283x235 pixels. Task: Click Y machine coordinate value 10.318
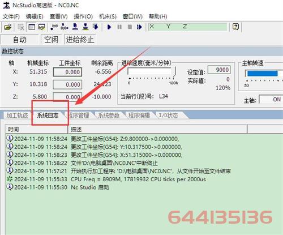tap(38, 84)
